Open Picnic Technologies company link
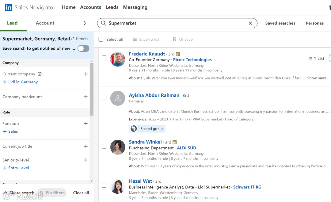The width and height of the screenshot is (331, 202). tap(192, 59)
